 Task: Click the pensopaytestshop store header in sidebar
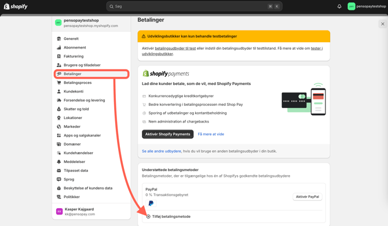coord(91,23)
